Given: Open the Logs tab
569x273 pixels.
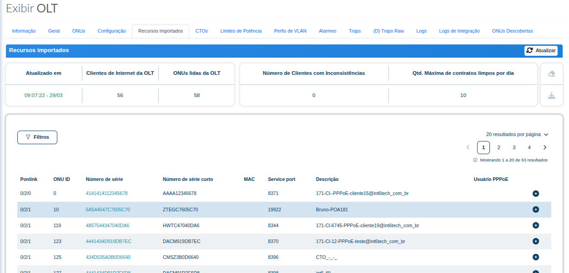Looking at the screenshot, I should [x=421, y=31].
